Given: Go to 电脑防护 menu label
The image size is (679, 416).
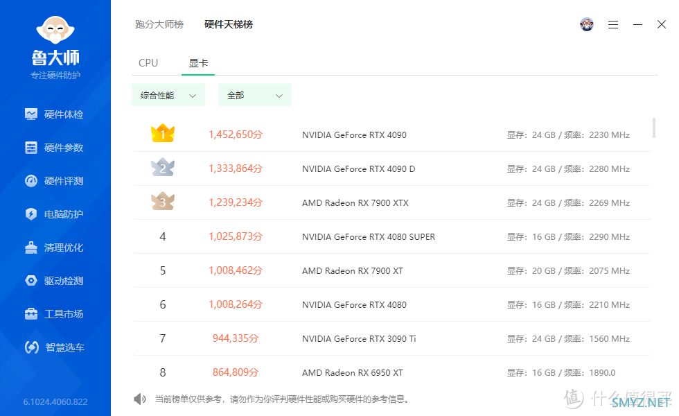Looking at the screenshot, I should tap(64, 214).
